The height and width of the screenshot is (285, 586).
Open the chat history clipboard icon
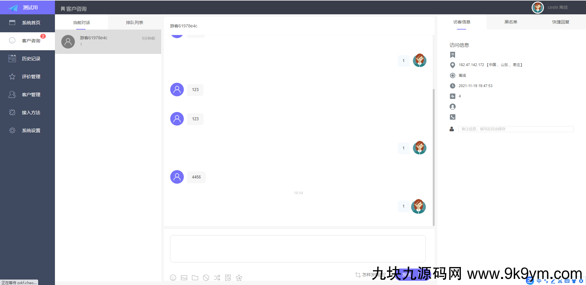[x=228, y=278]
